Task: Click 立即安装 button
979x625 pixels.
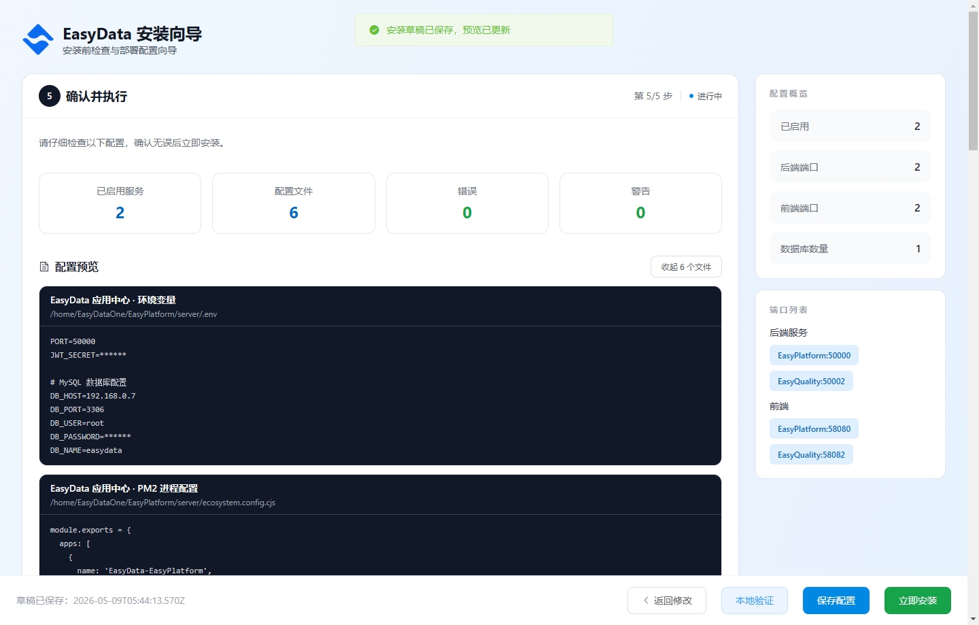Action: pos(918,601)
